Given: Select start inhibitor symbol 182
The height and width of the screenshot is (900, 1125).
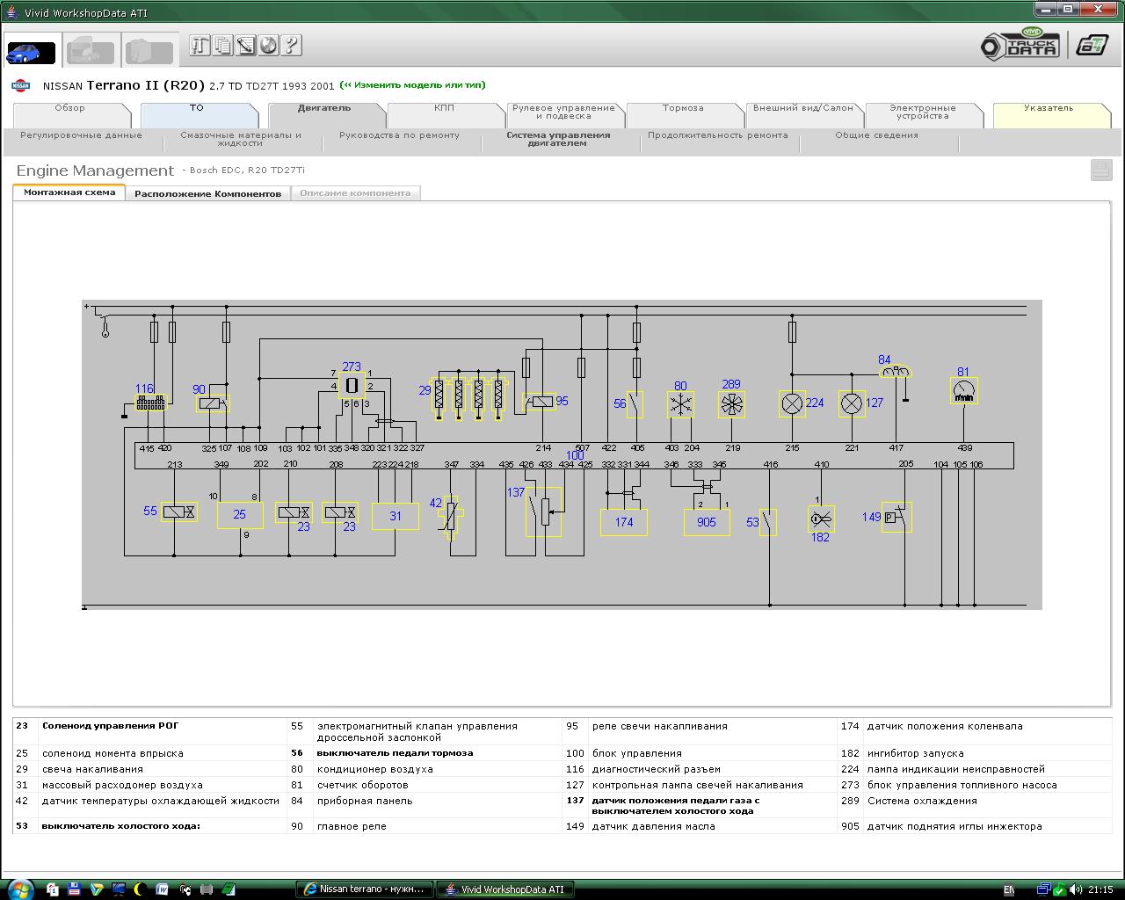Looking at the screenshot, I should tap(821, 519).
